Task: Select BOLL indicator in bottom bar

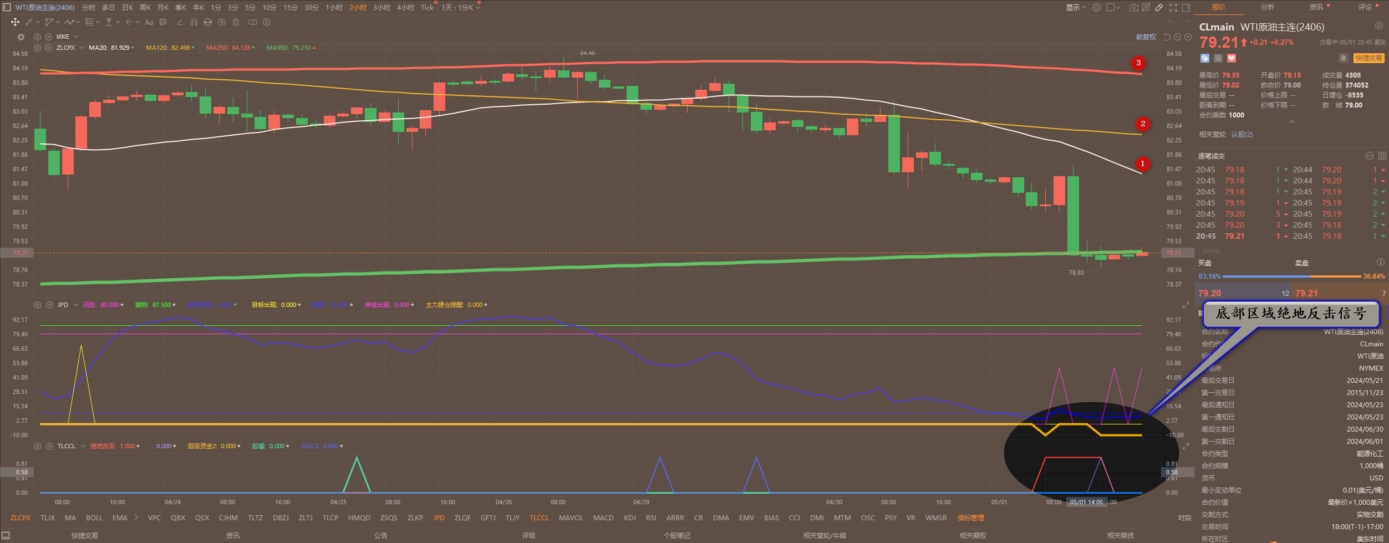Action: [x=94, y=518]
